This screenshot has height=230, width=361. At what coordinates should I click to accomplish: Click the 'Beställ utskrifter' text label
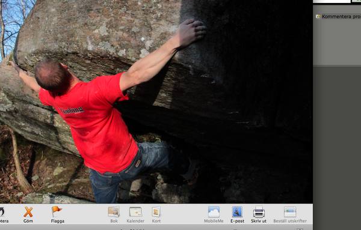tap(290, 221)
